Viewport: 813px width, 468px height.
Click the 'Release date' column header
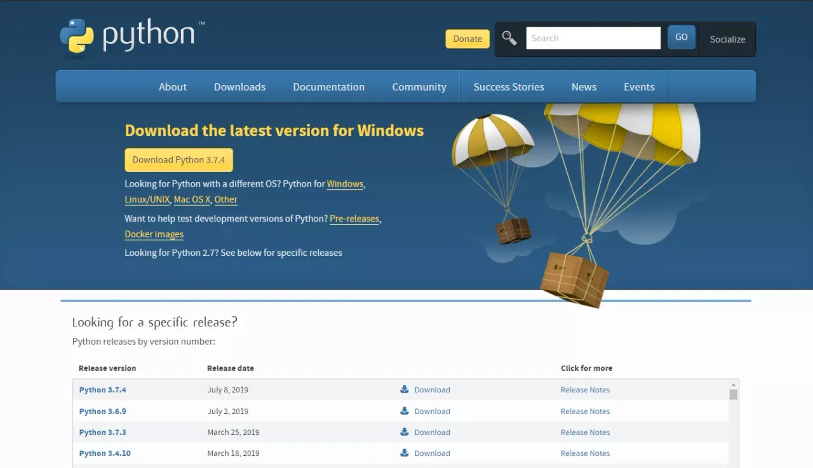coord(231,368)
